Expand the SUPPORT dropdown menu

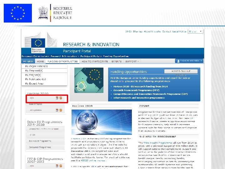coord(132,61)
